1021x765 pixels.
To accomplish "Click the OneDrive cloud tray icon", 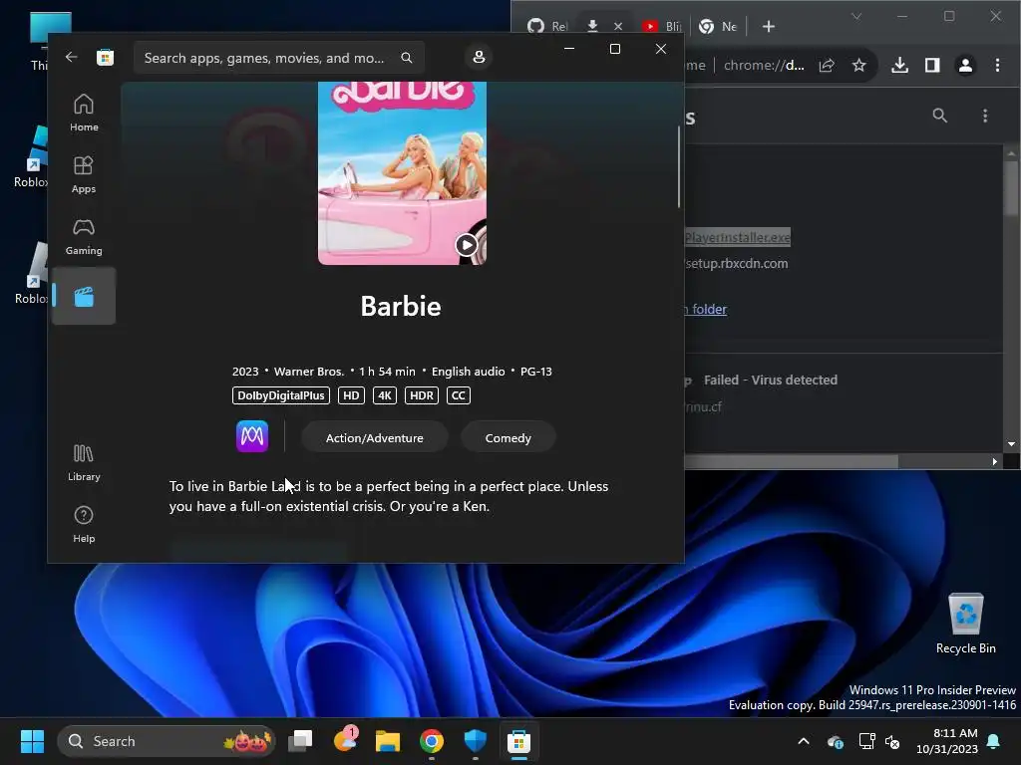I will coord(836,741).
